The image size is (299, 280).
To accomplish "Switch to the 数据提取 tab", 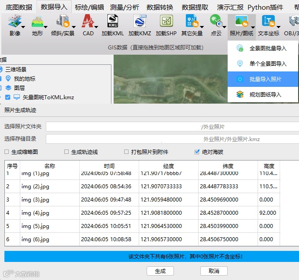I will click(x=195, y=7).
